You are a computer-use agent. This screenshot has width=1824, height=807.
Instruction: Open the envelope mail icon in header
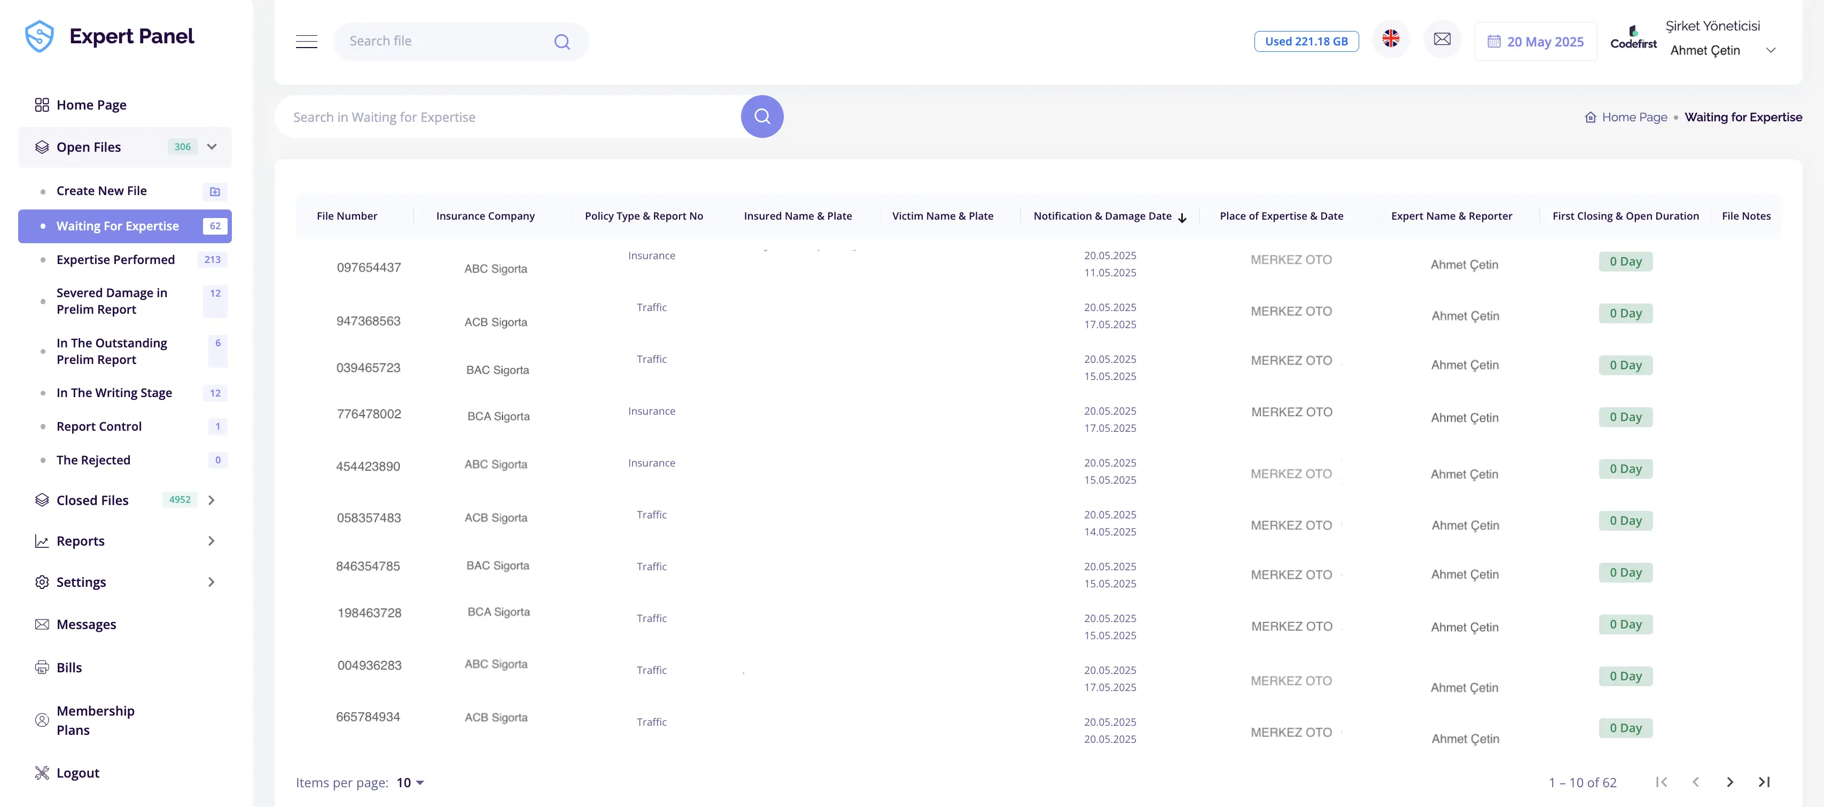1443,39
